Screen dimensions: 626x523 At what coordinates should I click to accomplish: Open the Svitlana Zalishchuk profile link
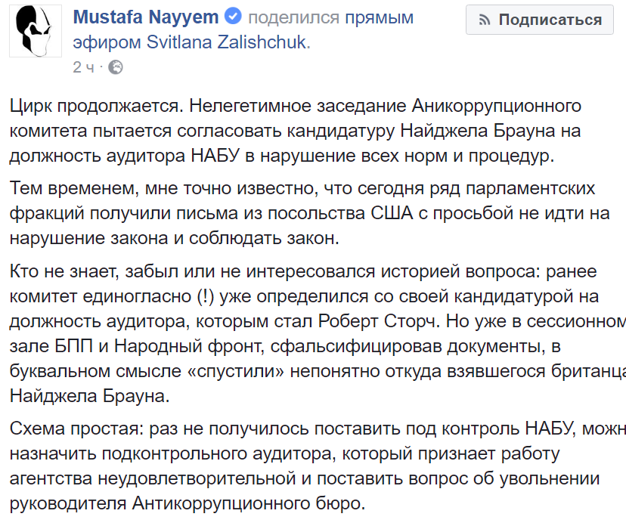[228, 42]
